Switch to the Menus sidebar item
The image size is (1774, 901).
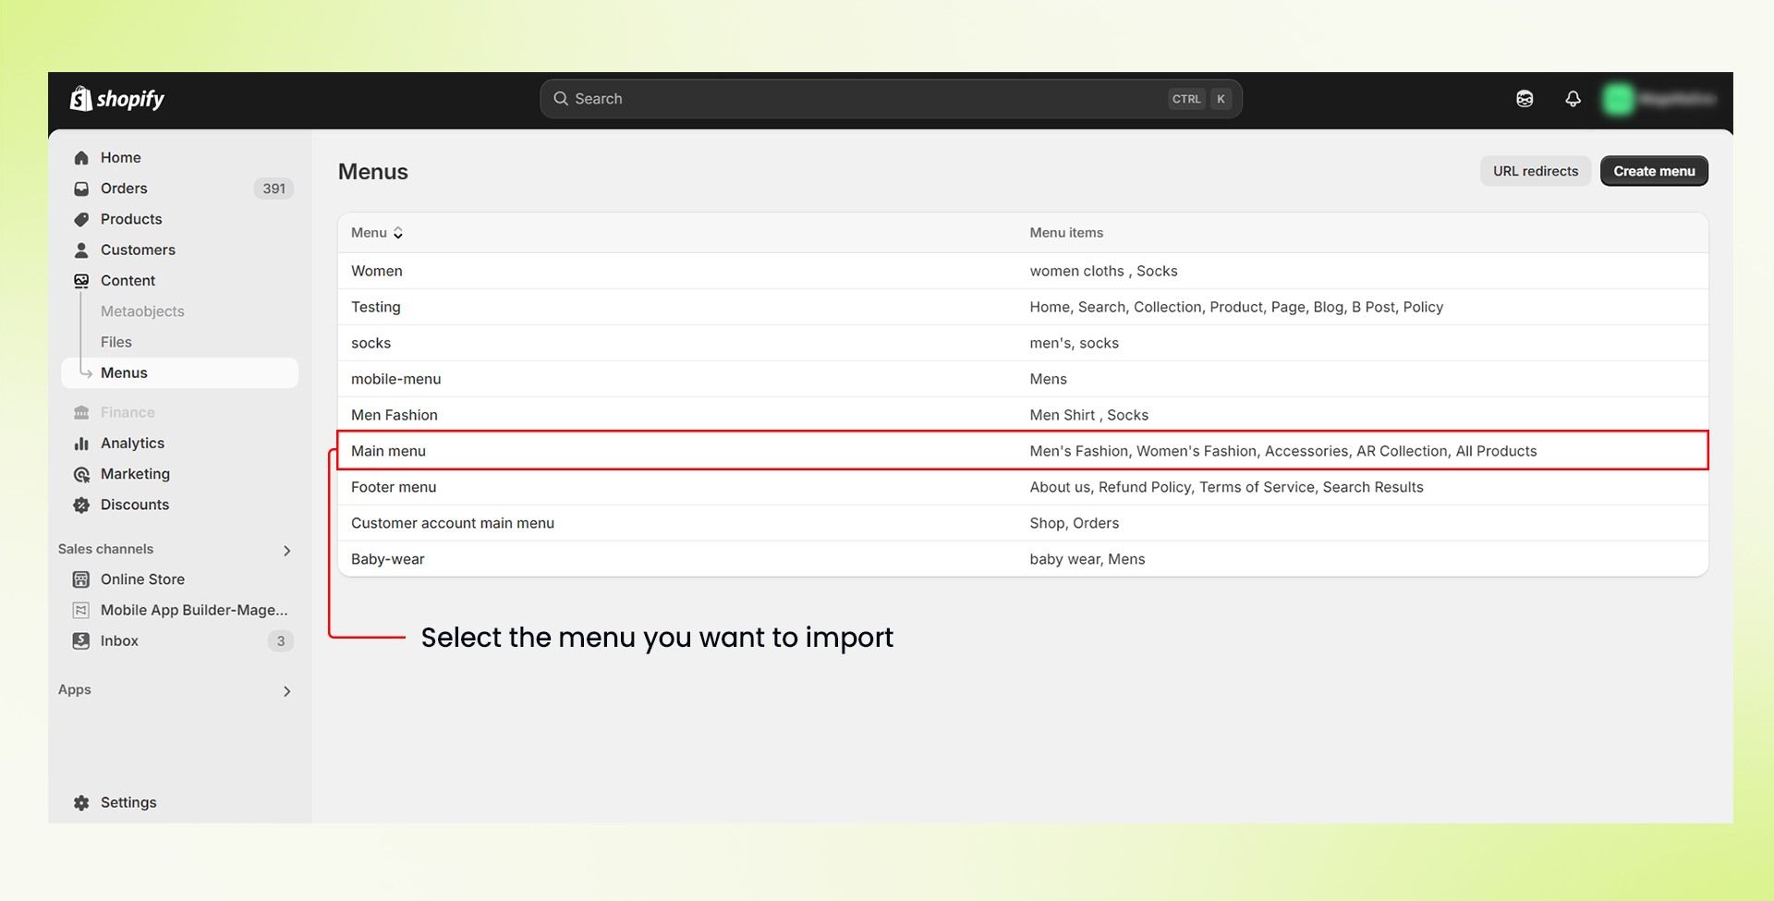(x=124, y=372)
